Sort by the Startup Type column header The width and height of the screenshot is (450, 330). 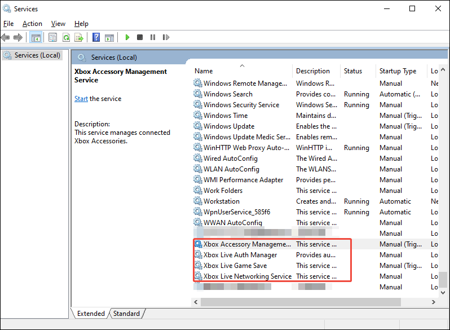pyautogui.click(x=401, y=71)
